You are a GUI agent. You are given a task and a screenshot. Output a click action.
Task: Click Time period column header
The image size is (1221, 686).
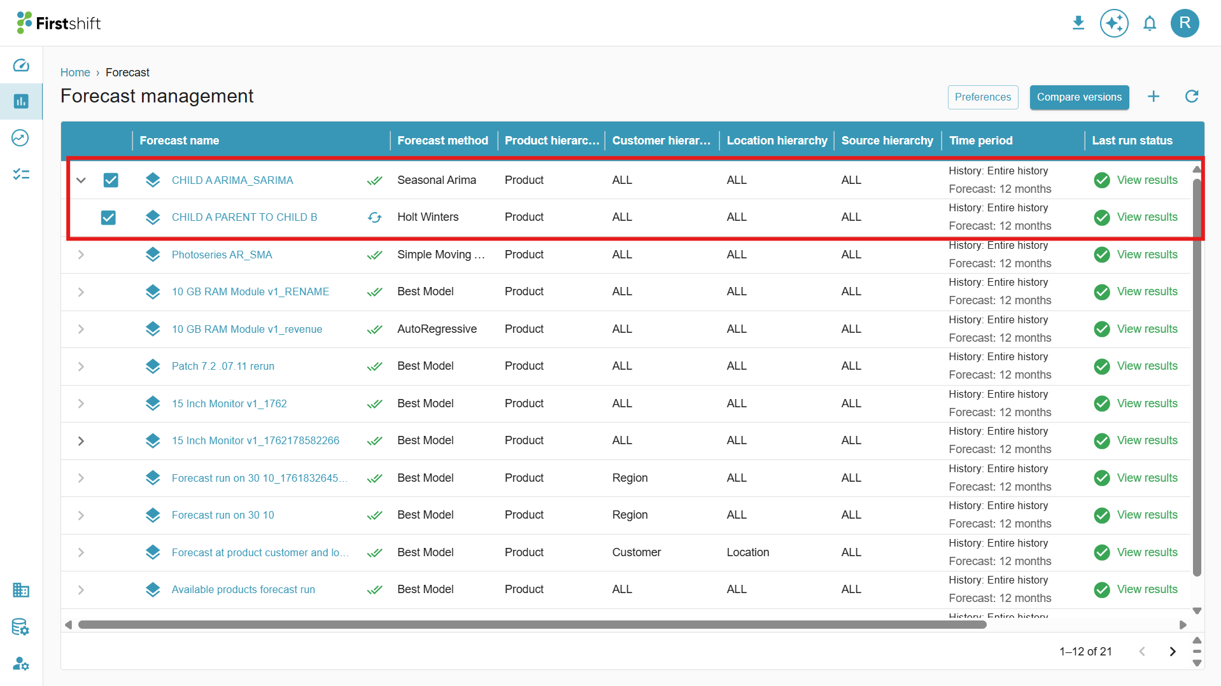click(x=980, y=141)
